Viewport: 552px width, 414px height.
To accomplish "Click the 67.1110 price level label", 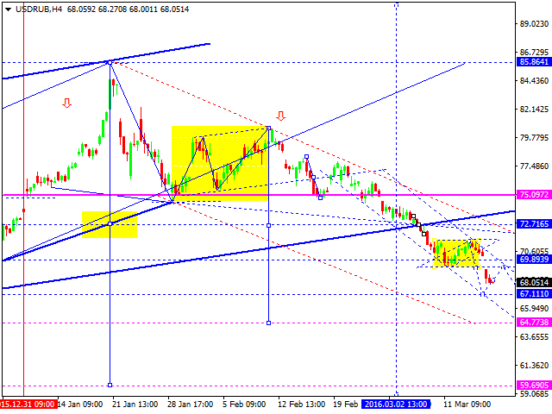I will tap(534, 294).
